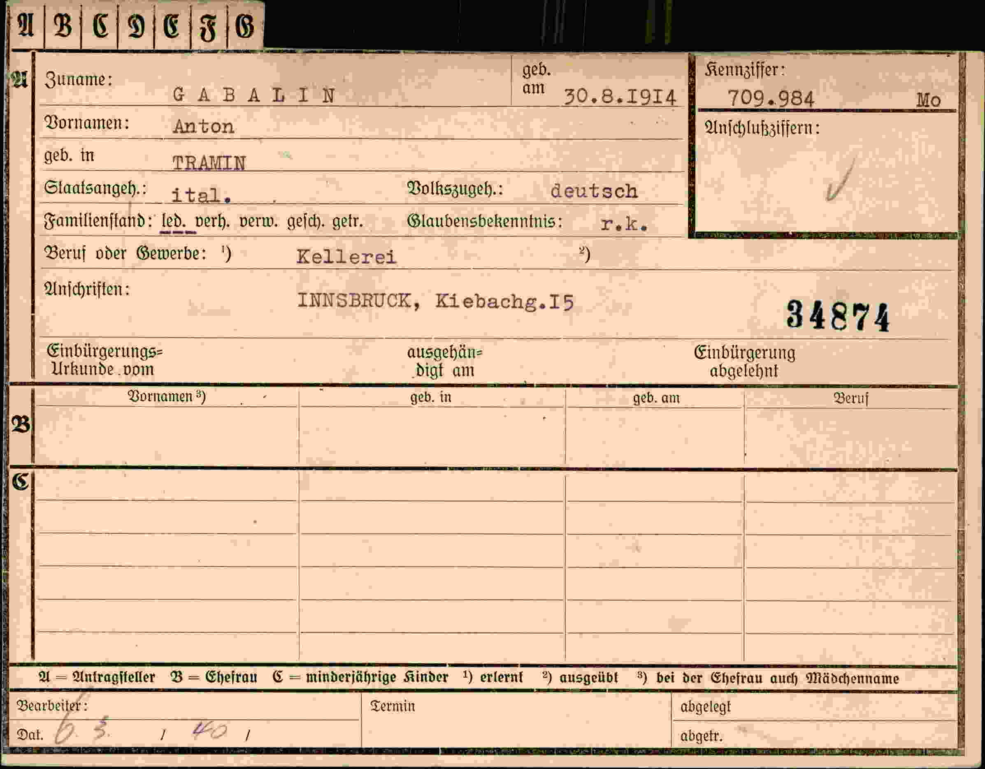This screenshot has width=985, height=769.
Task: Click the "Beruf oder Gewerbe:" label
Action: coord(125,253)
